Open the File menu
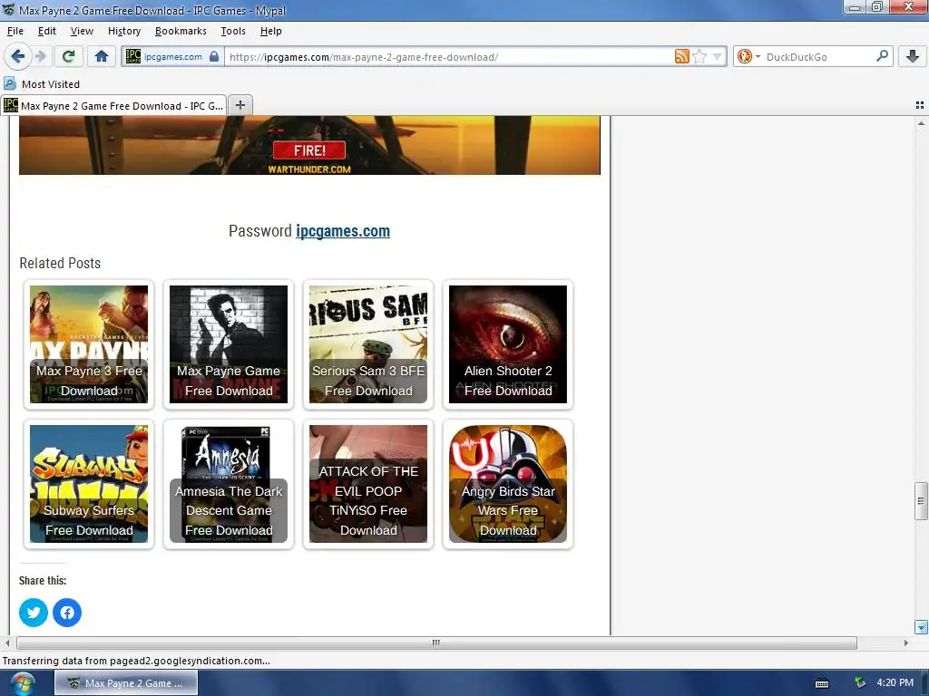Viewport: 929px width, 696px height. click(x=15, y=31)
